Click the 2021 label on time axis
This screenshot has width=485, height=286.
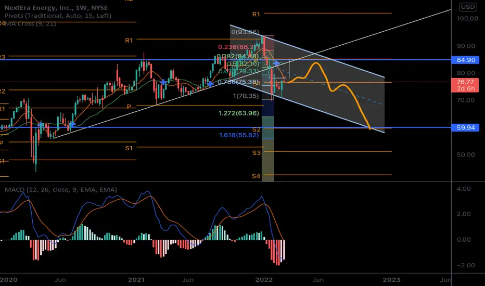coord(136,280)
